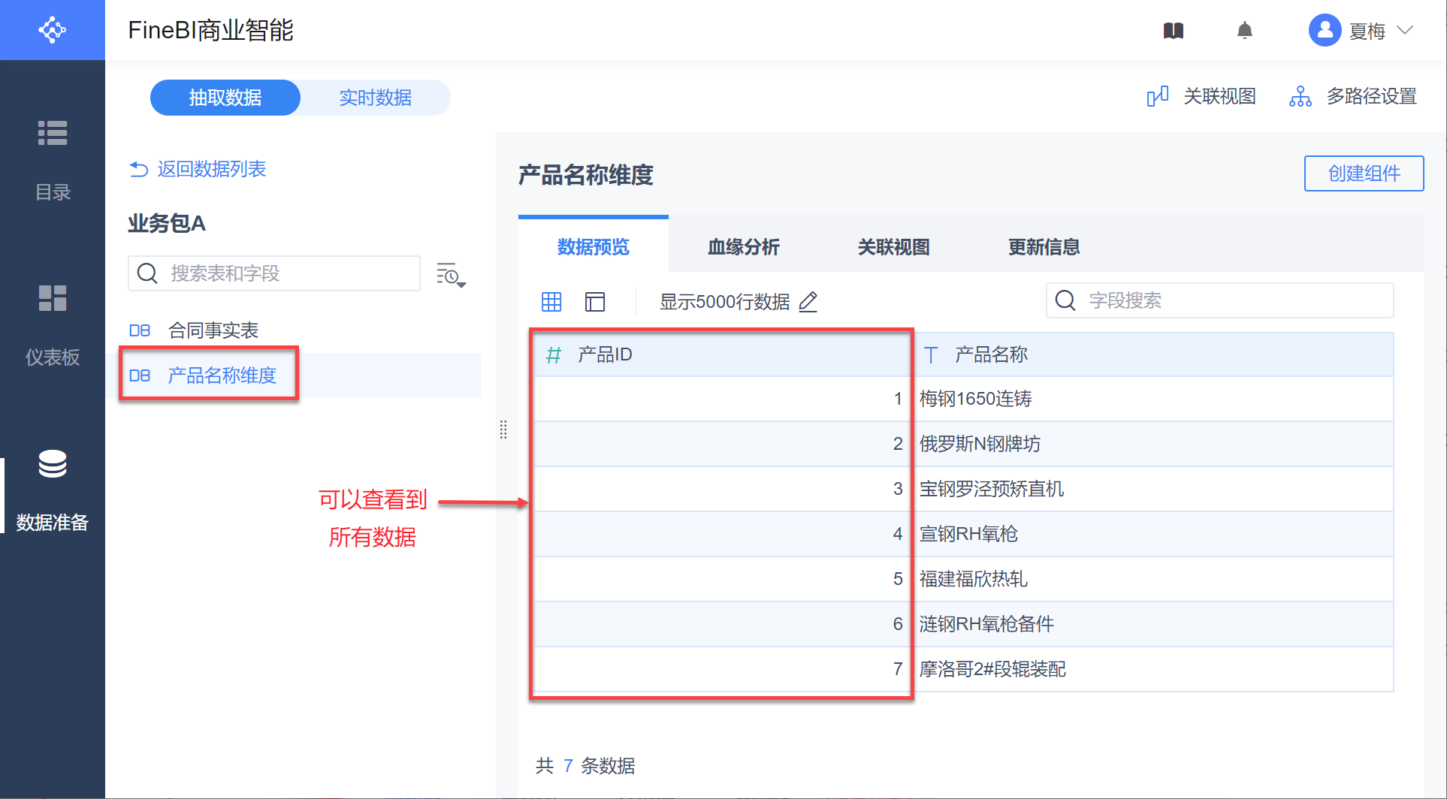Edit displayed row count pencil icon
Viewport: 1447px width, 799px height.
(x=808, y=302)
